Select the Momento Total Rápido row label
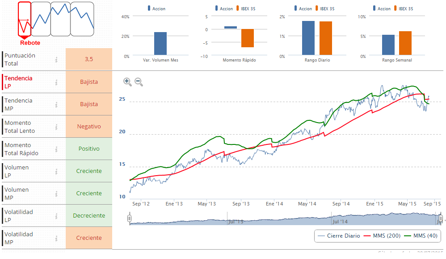The image size is (446, 259). (x=21, y=149)
